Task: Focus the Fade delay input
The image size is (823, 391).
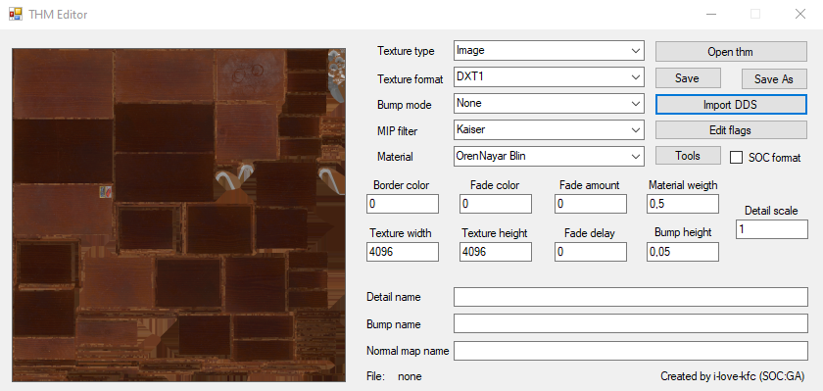Action: click(x=591, y=252)
